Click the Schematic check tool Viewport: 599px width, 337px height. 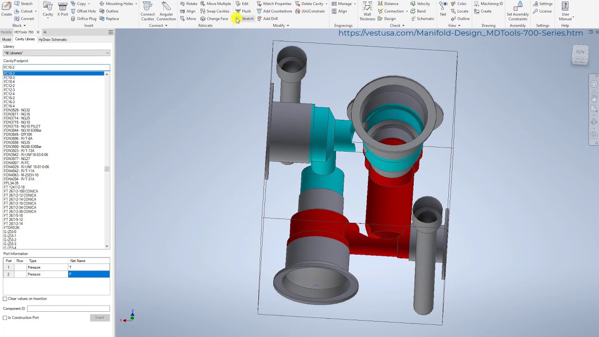tap(422, 19)
